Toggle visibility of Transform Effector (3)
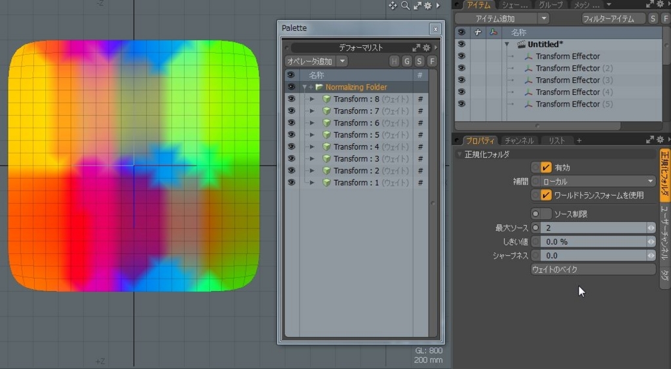Image resolution: width=671 pixels, height=369 pixels. (x=461, y=80)
